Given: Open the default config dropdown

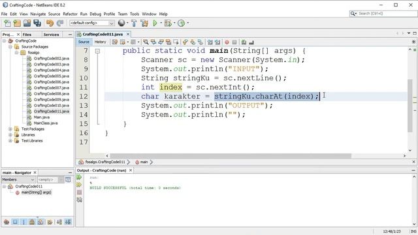Looking at the screenshot, I should pos(112,23).
